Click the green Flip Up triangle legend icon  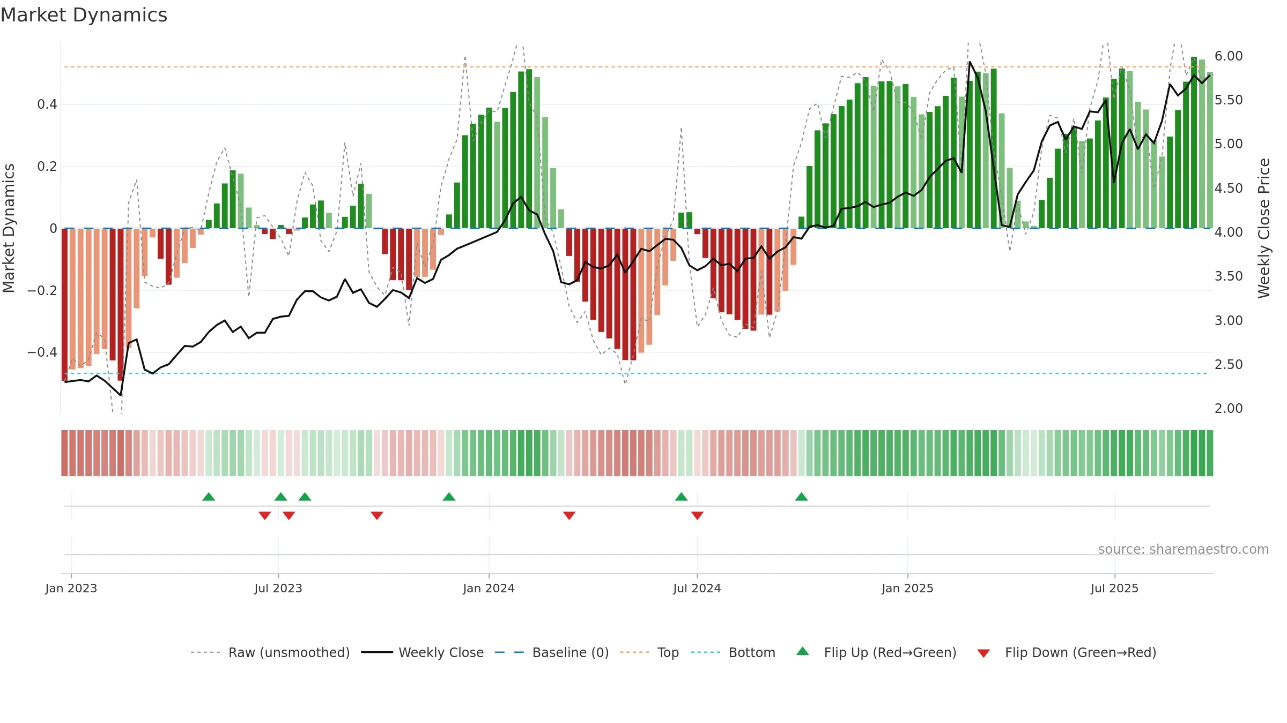point(803,651)
